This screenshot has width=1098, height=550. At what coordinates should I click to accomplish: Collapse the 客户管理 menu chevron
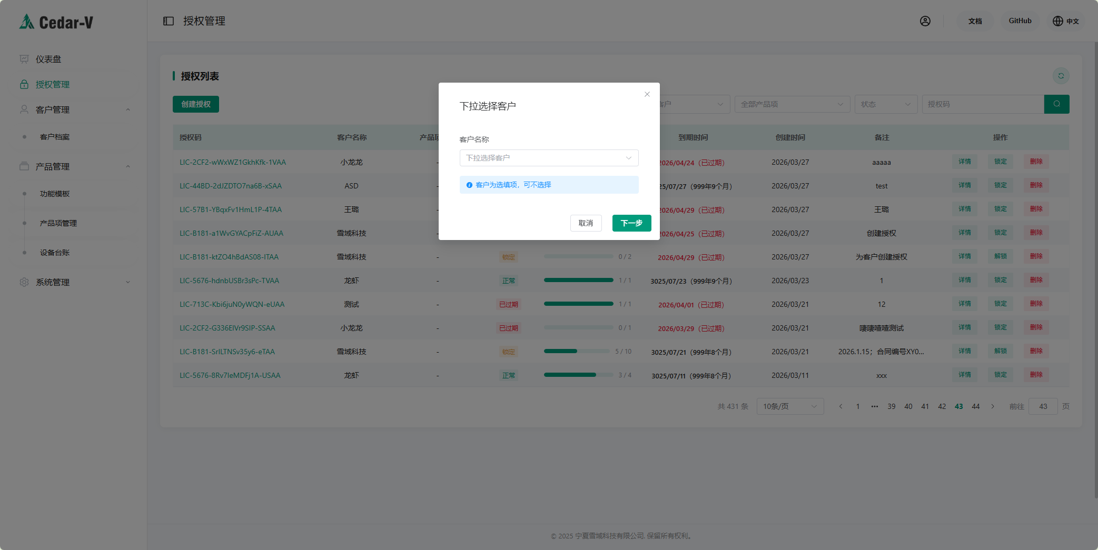point(128,109)
